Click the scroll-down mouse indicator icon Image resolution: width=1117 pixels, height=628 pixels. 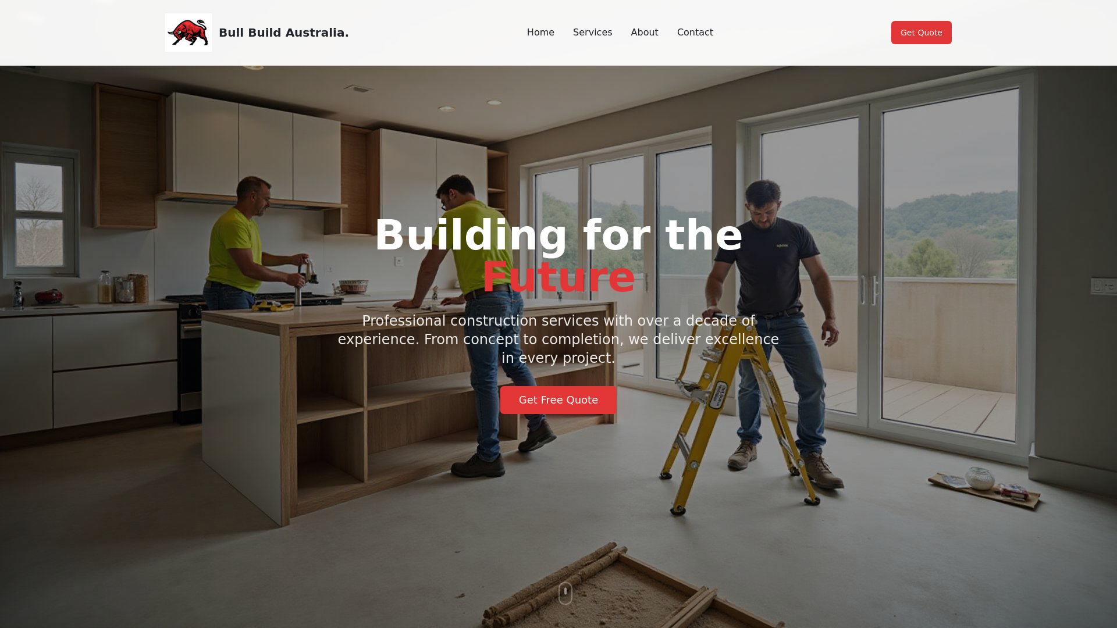click(565, 593)
